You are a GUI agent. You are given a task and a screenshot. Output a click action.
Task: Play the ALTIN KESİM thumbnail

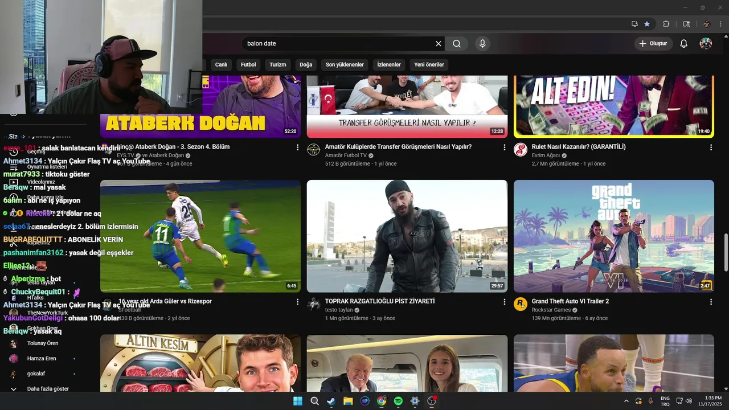pyautogui.click(x=200, y=363)
